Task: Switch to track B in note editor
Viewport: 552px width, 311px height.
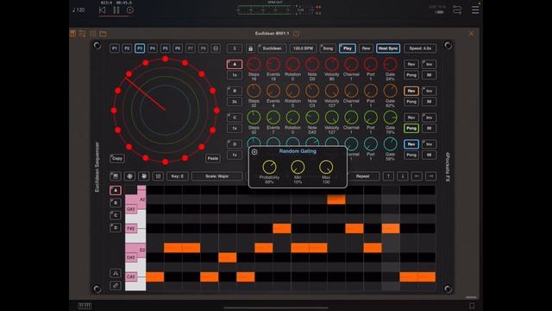Action: coord(115,203)
